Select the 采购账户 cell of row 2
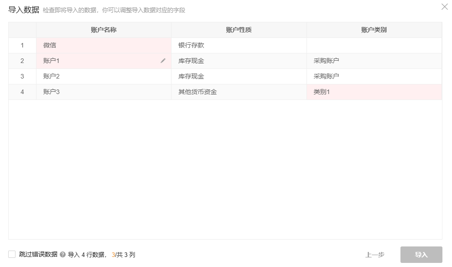452x267 pixels. click(x=322, y=60)
